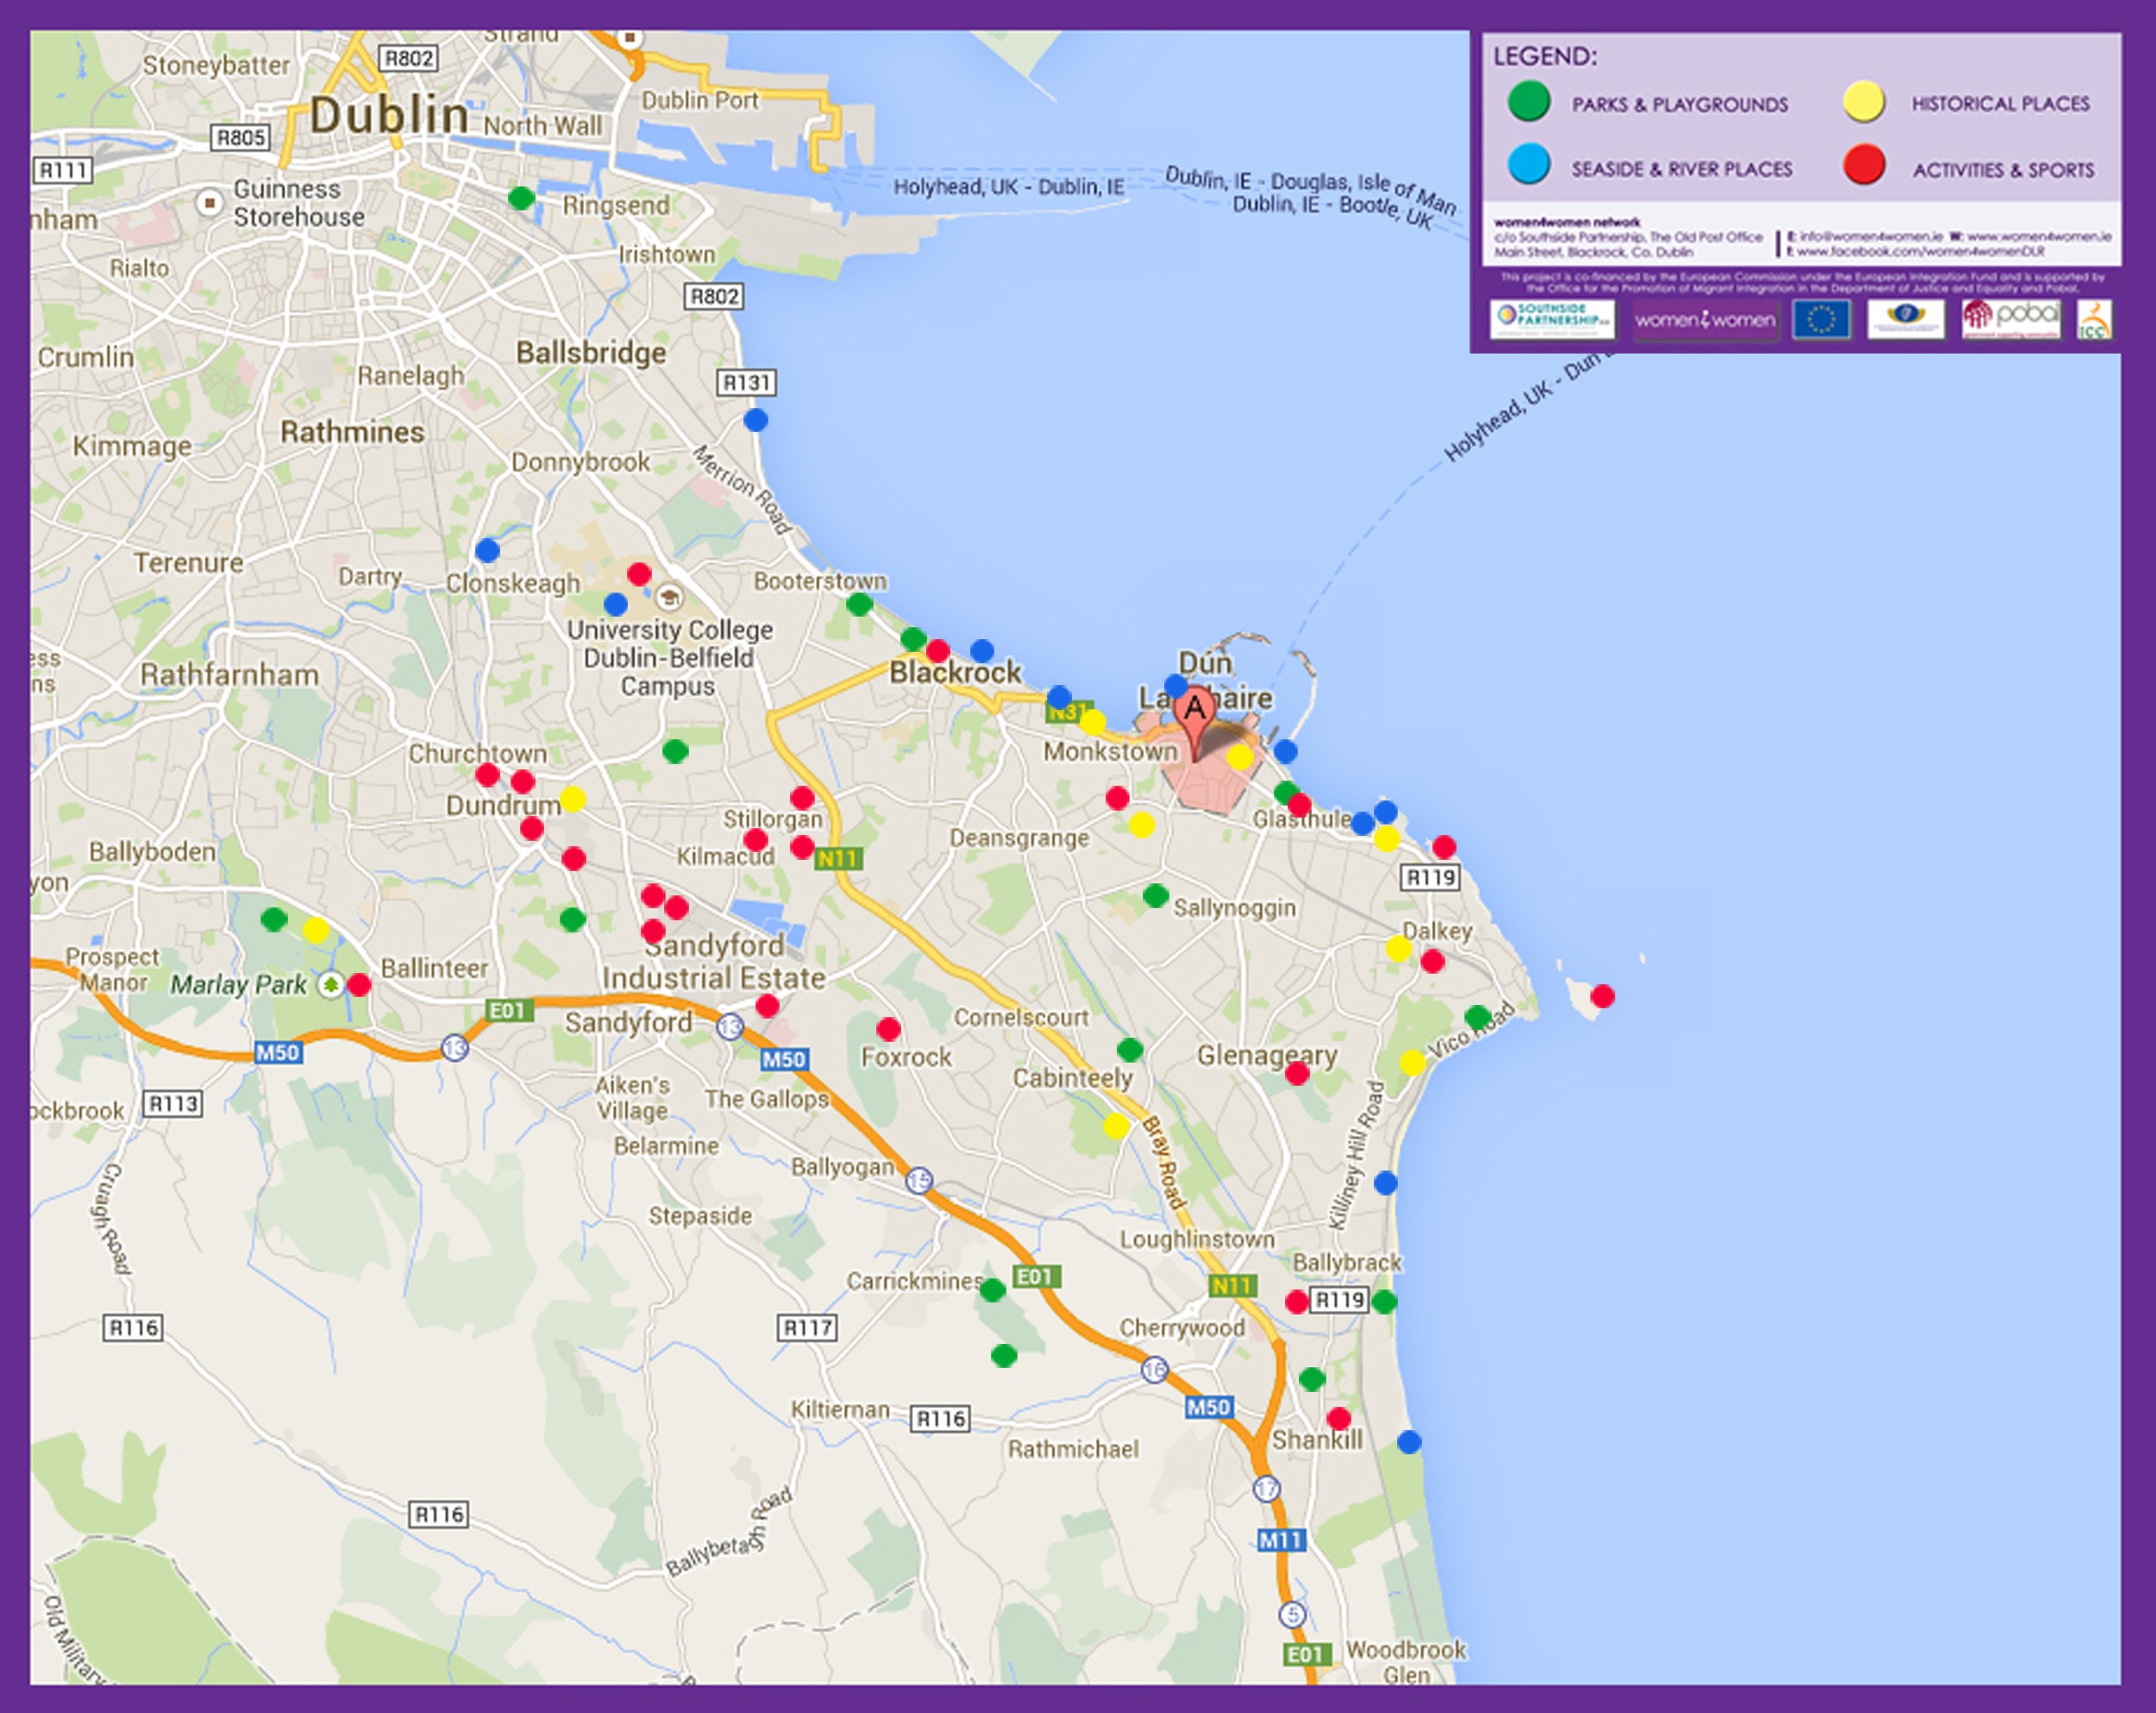The width and height of the screenshot is (2156, 1713).
Task: Select the blue marker beside Killiney Hill Road
Action: pyautogui.click(x=1385, y=1183)
